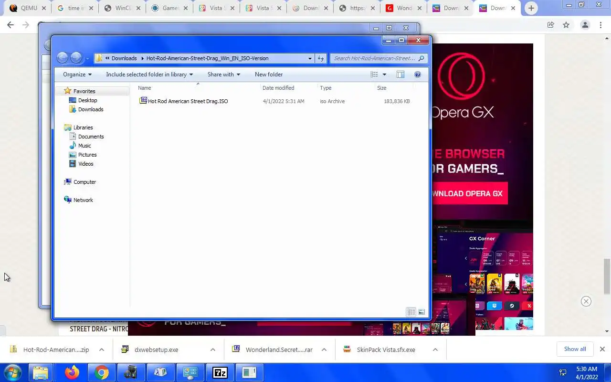This screenshot has height=382, width=611.
Task: Click the share page icon in Chrome
Action: click(x=550, y=25)
